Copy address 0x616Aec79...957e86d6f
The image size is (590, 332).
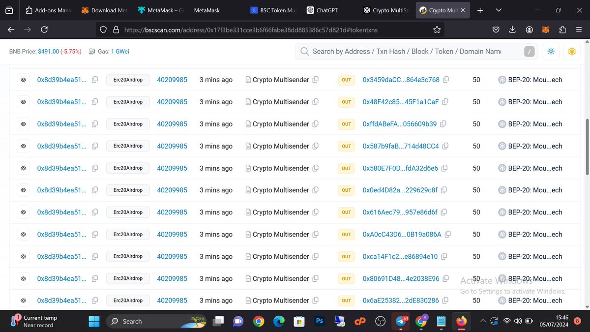click(443, 212)
